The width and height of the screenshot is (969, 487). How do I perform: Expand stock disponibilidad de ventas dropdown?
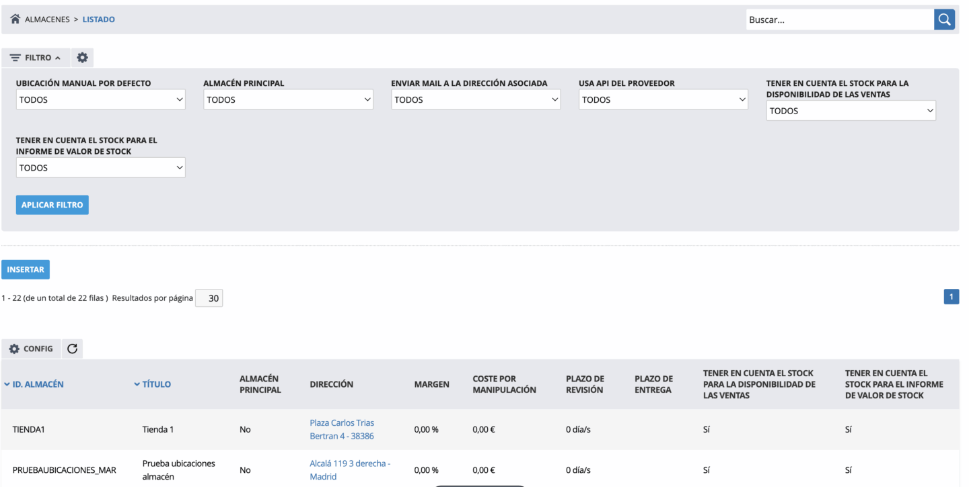click(851, 111)
